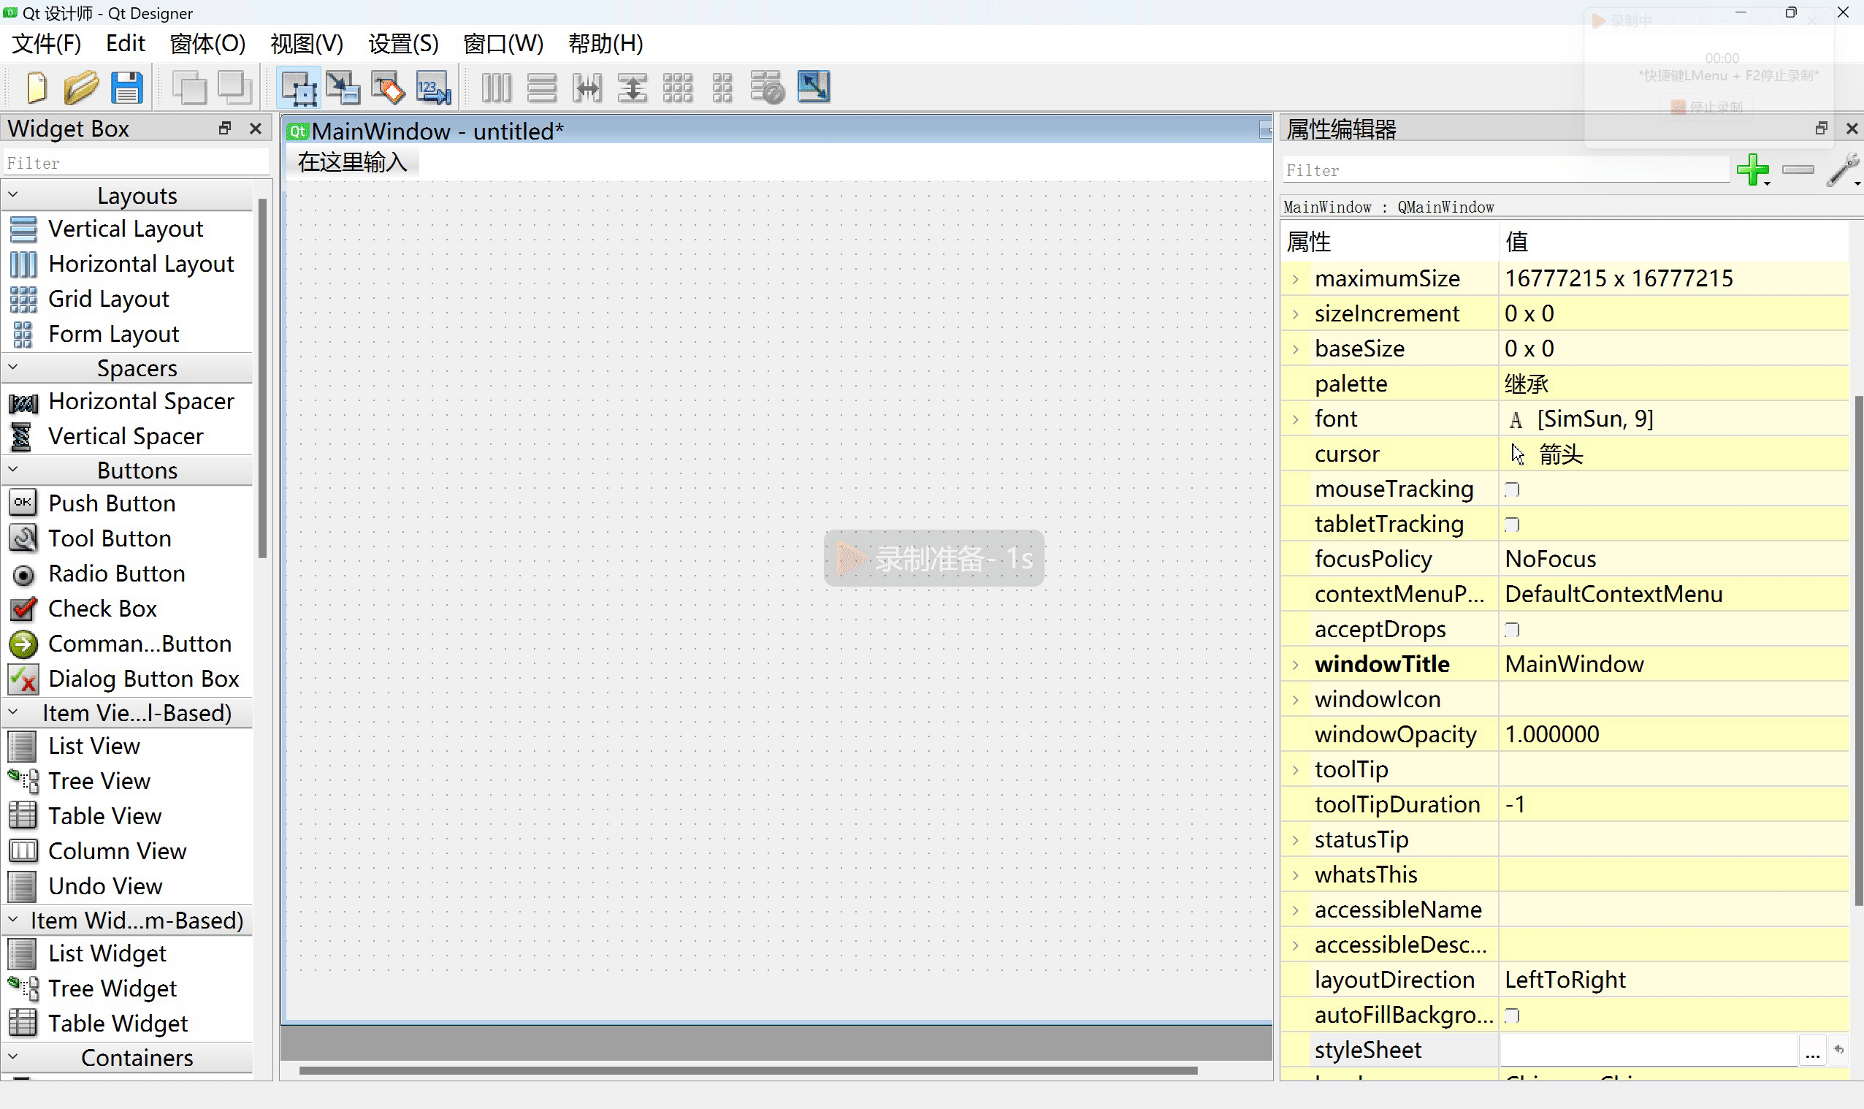Apply Lay Out Vertically toolbar icon
This screenshot has width=1864, height=1109.
click(542, 88)
